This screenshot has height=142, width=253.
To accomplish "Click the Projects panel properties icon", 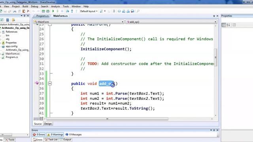I will (x=8, y=20).
